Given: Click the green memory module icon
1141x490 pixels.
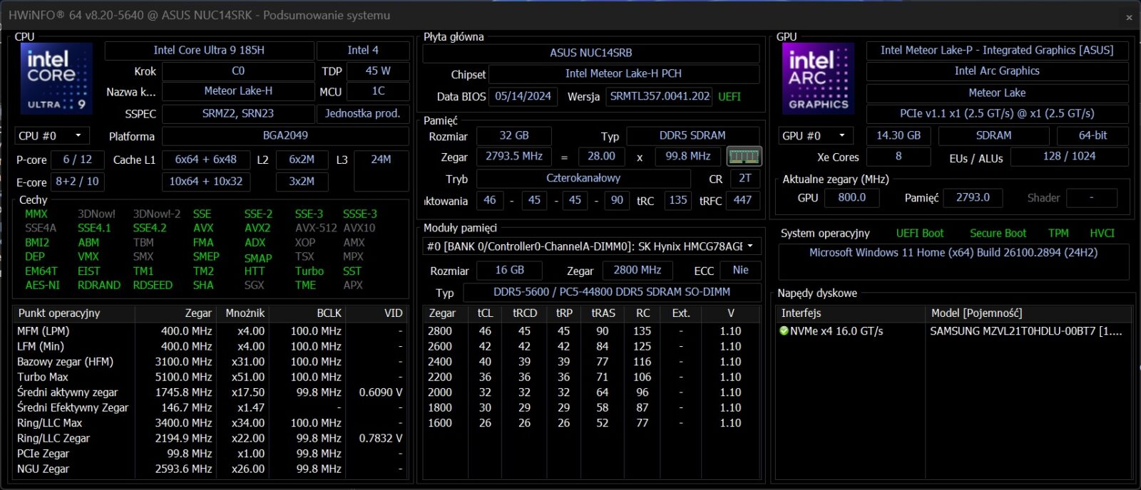Looking at the screenshot, I should click(743, 156).
